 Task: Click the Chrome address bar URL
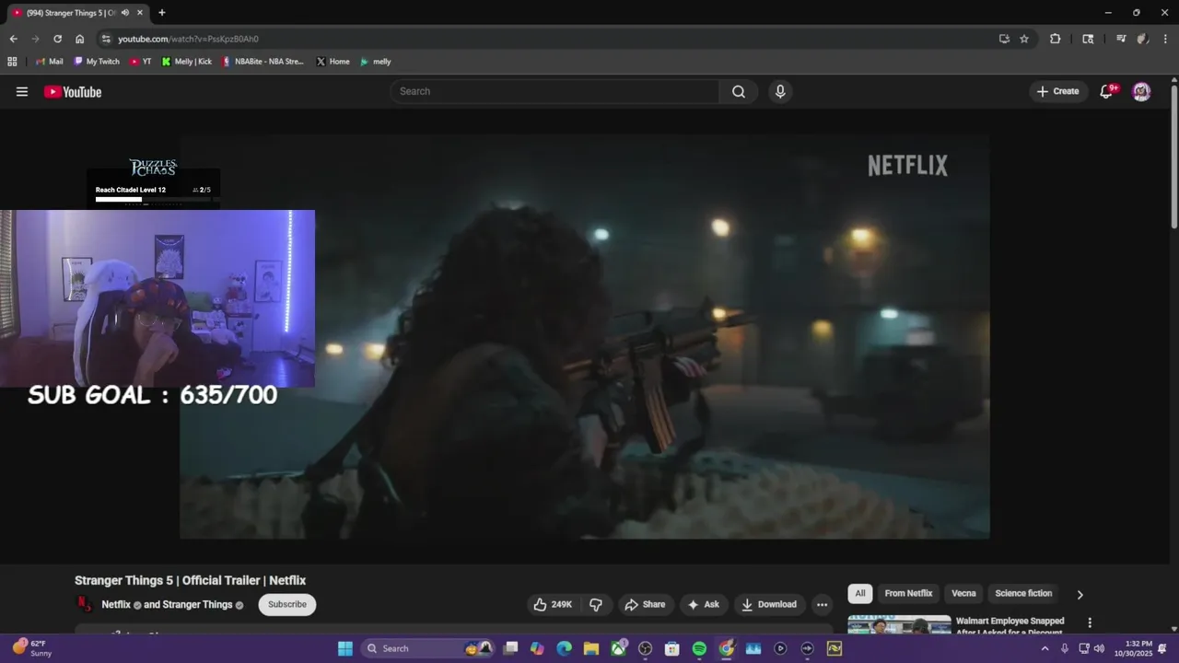pos(188,39)
